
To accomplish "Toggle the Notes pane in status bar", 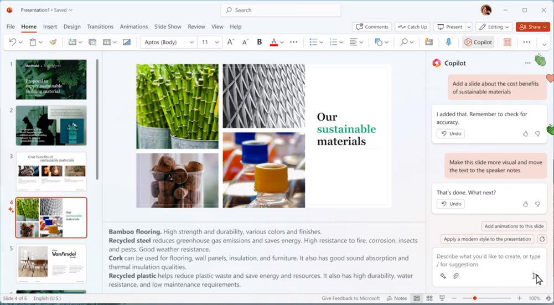I will tap(396, 298).
